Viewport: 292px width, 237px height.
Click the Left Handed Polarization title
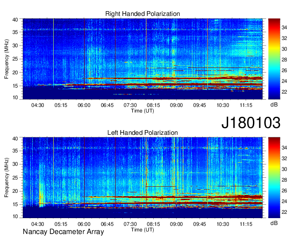tap(143, 133)
